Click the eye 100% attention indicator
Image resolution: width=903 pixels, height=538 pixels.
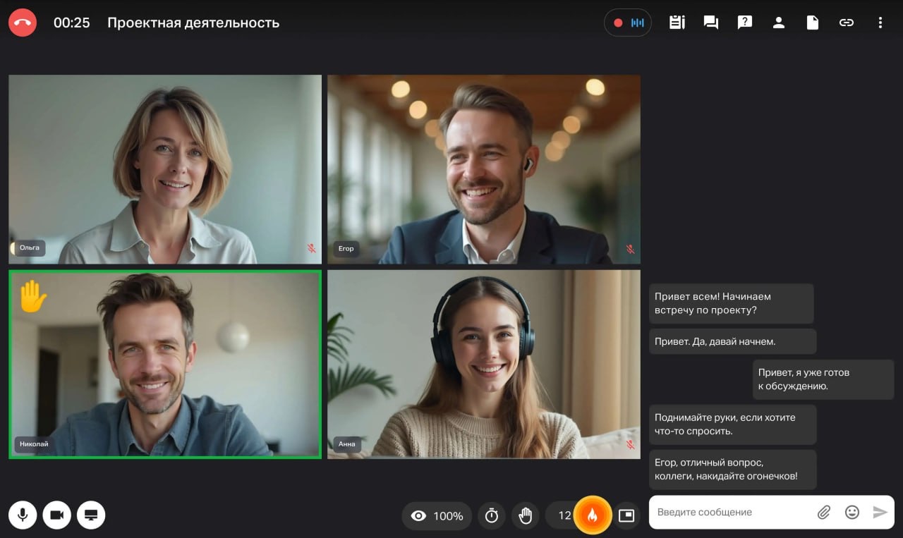coord(437,516)
